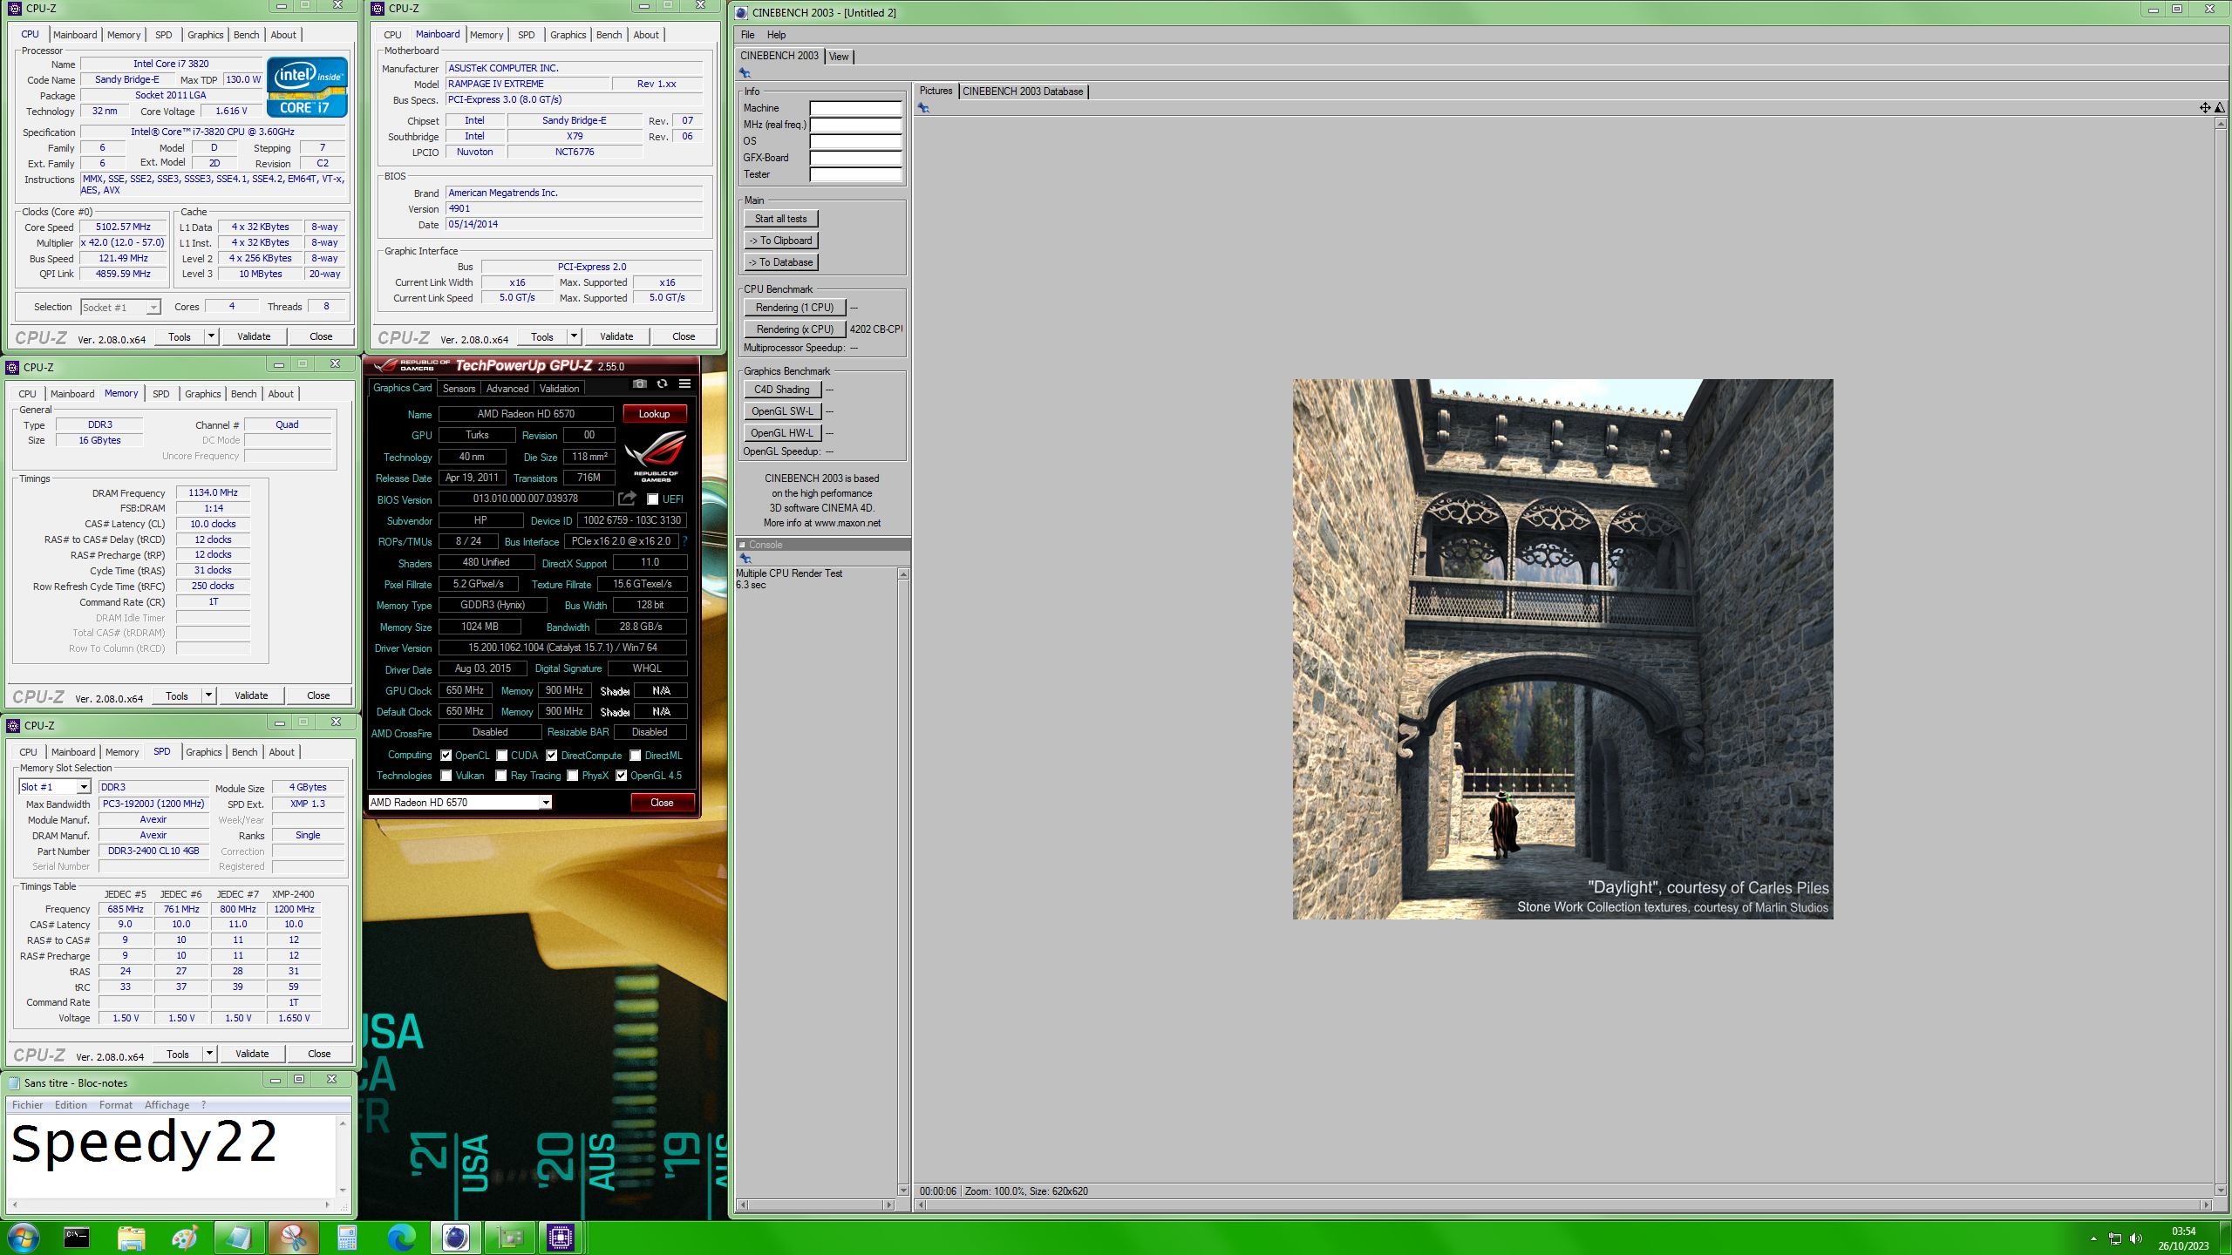Toggle the PhysX checkbox in GPU-Z
2232x1255 pixels.
click(x=572, y=776)
